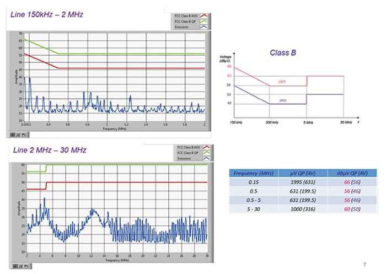Click the "Class B" chart heading
386x274 pixels.
pos(283,53)
